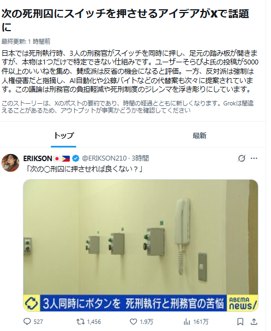Open the three-dot more options menu
The image size is (271, 331).
coord(254,158)
